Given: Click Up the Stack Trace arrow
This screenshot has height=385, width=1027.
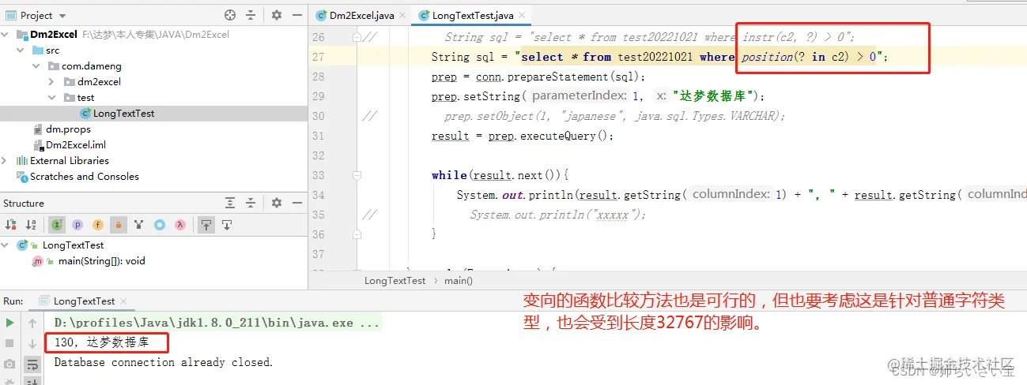Looking at the screenshot, I should pos(32,323).
